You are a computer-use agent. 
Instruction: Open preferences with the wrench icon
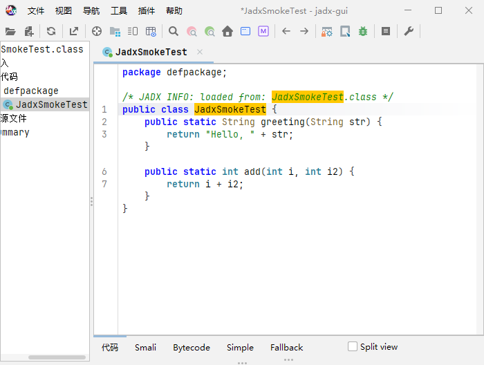[409, 31]
